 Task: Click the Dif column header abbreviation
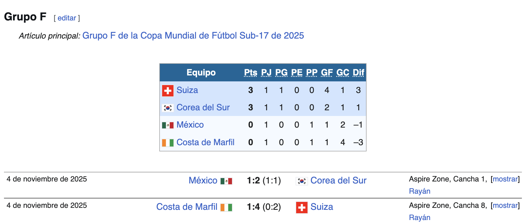coord(358,73)
